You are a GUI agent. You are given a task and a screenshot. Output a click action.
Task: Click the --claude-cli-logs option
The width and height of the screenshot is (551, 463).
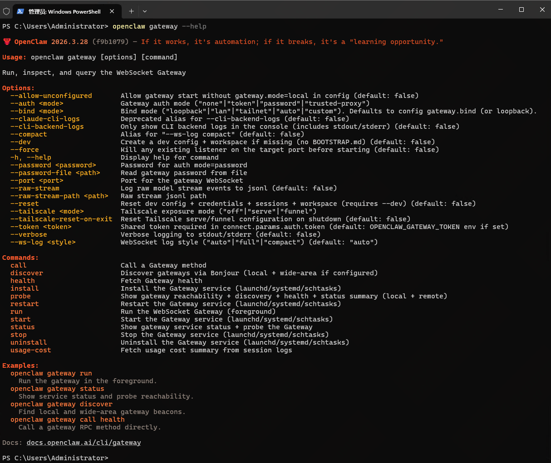pyautogui.click(x=45, y=119)
